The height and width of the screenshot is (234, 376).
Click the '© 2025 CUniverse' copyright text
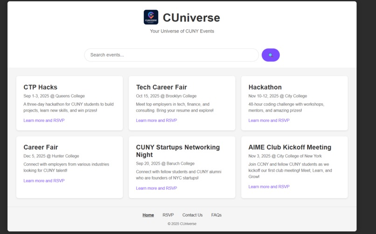[x=182, y=224]
